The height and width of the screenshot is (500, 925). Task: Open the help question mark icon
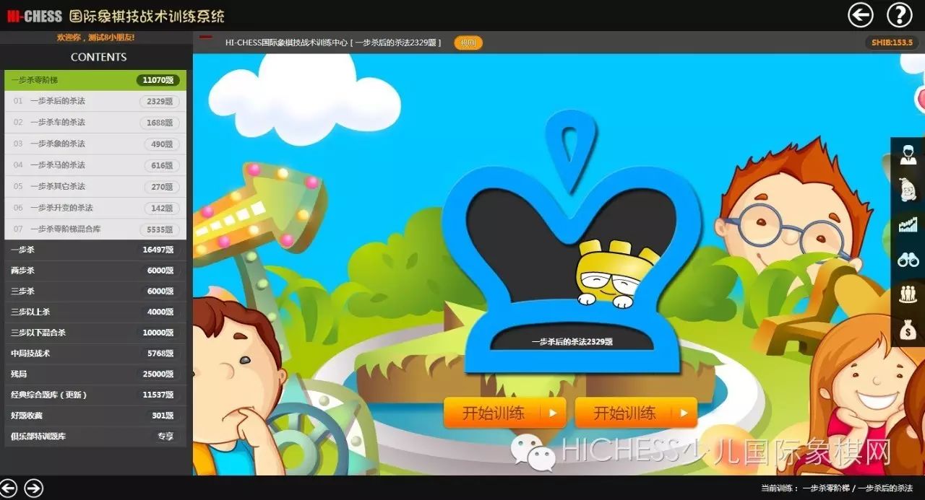coord(899,14)
